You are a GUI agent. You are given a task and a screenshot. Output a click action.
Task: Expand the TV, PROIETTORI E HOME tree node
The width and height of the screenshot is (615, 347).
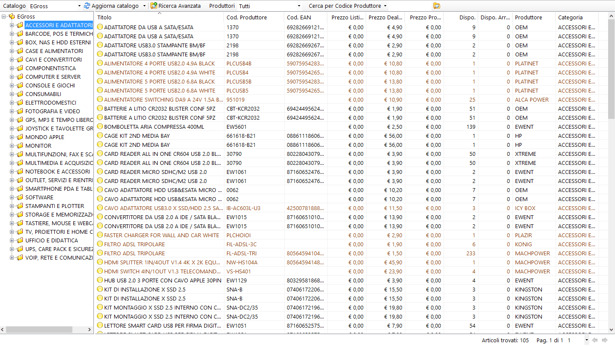[x=12, y=232]
